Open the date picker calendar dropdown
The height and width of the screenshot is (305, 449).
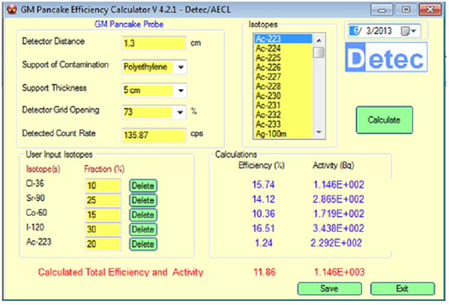(409, 31)
